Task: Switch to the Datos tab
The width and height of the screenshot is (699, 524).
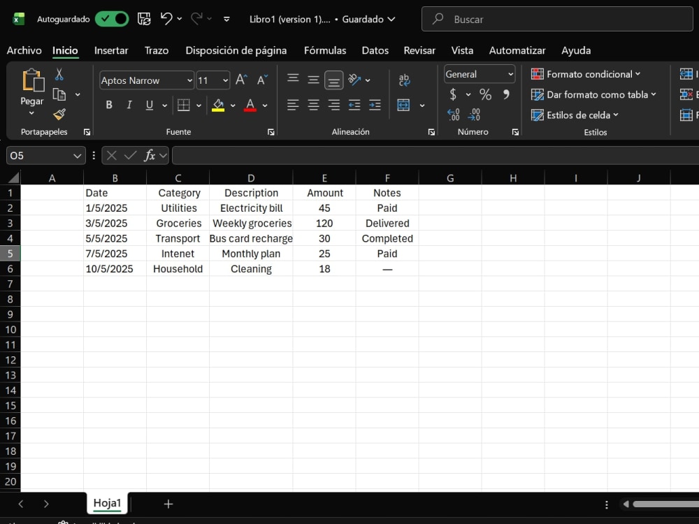Action: 375,50
